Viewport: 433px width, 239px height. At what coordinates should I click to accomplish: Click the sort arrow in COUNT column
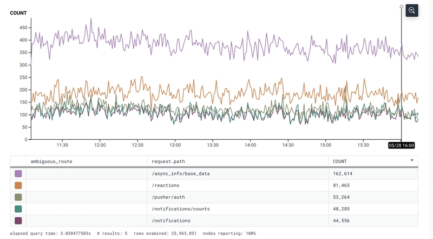tap(412, 161)
